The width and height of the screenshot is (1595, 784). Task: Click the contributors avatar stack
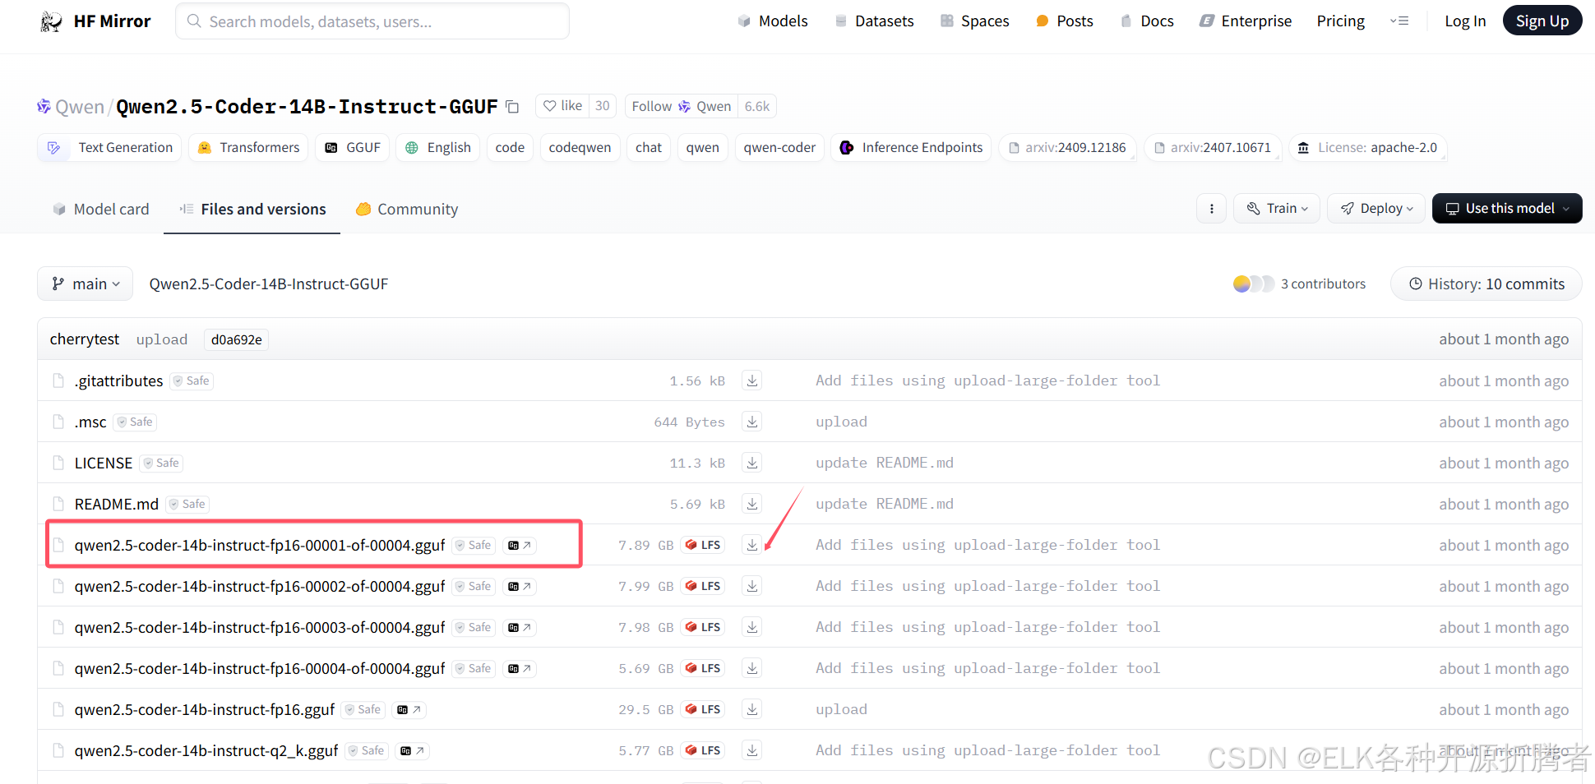[x=1253, y=284]
